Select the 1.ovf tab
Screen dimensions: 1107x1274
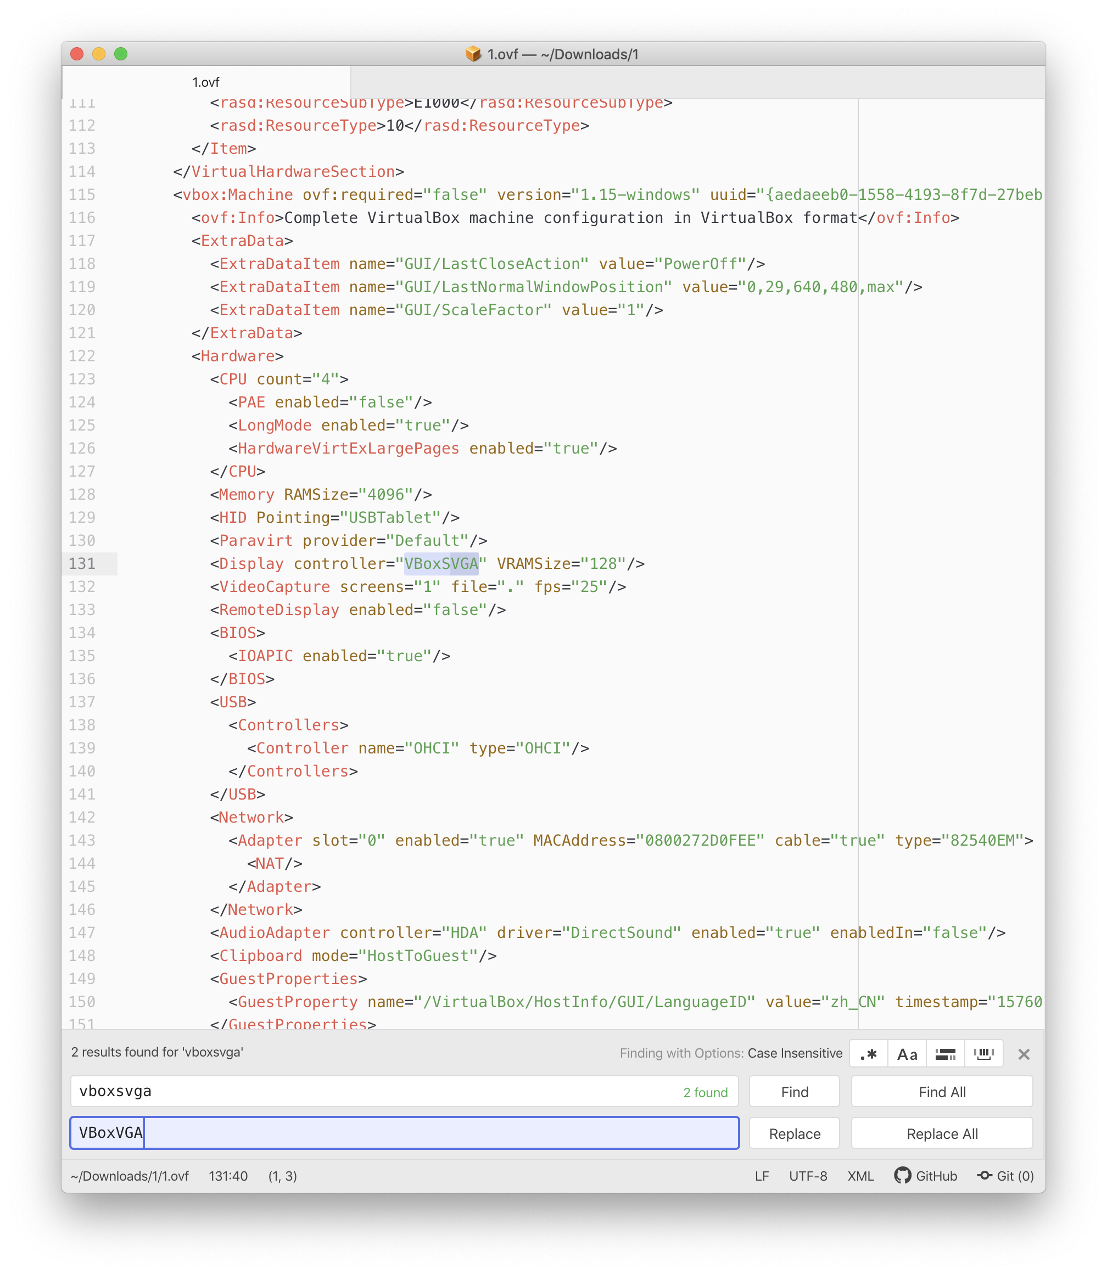click(x=206, y=82)
